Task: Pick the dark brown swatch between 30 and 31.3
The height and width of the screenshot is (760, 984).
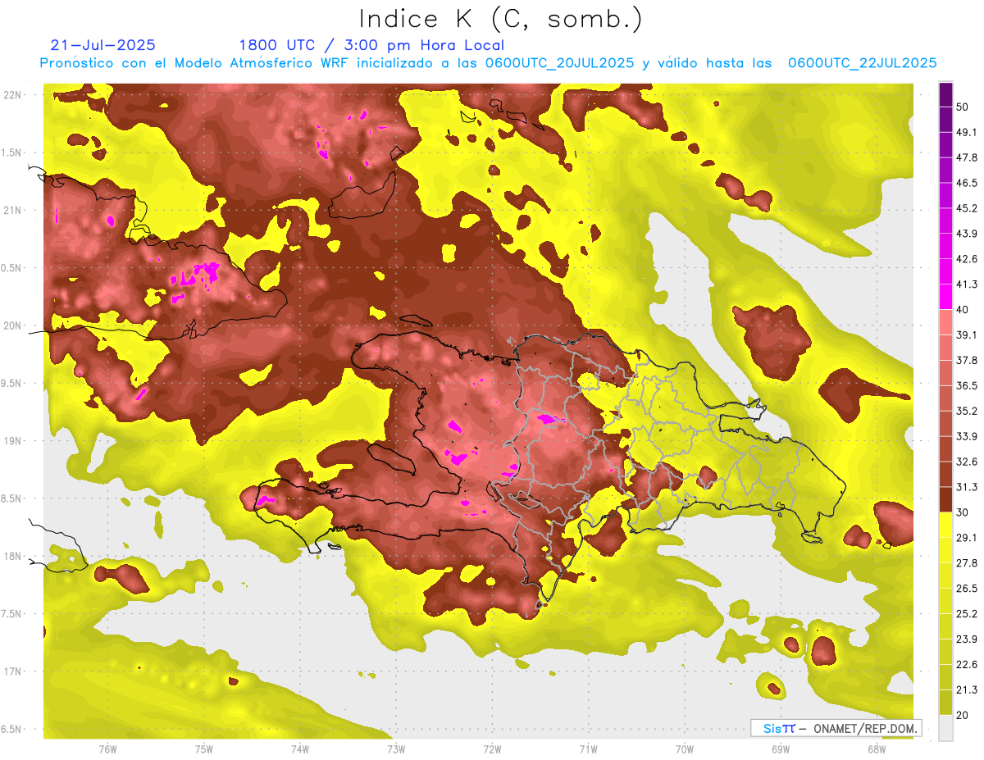Action: click(x=945, y=500)
